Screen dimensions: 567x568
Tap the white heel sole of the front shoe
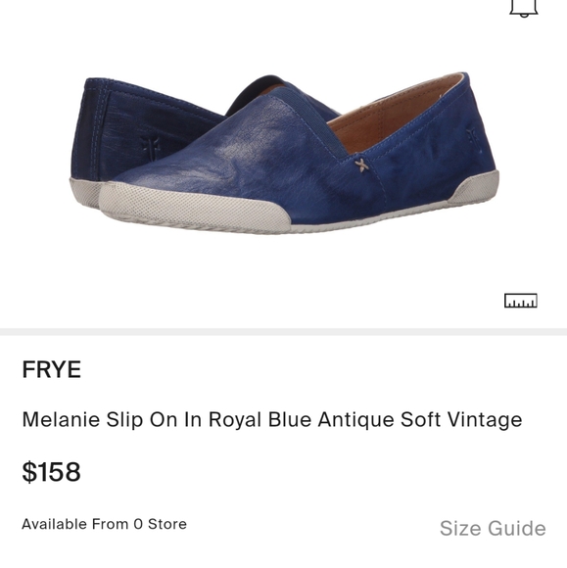(475, 188)
